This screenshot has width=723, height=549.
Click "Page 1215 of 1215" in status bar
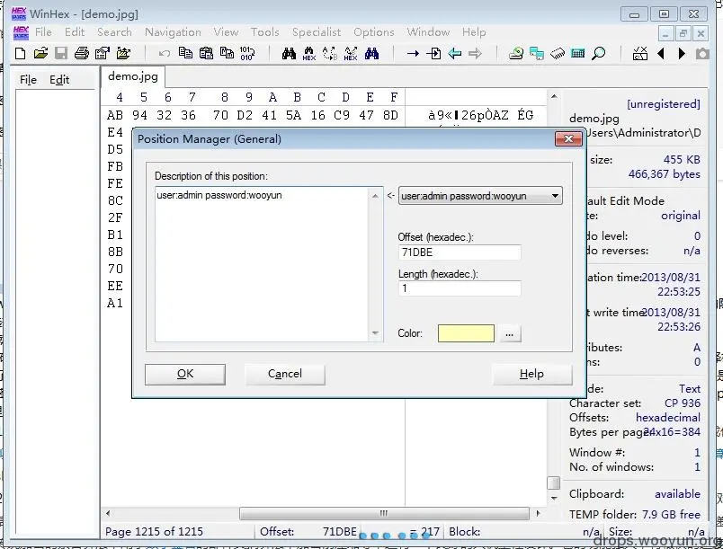(x=154, y=532)
